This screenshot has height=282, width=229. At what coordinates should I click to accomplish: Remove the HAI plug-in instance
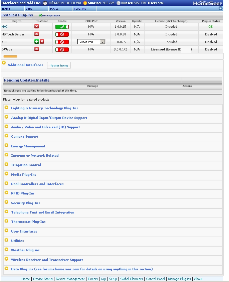click(x=36, y=26)
